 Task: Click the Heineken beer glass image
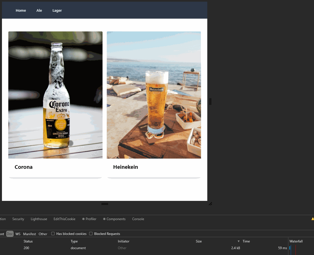(x=154, y=95)
